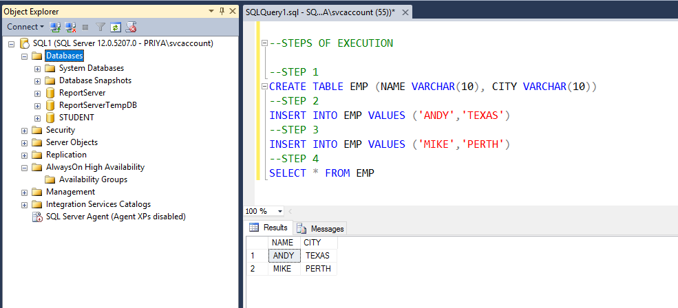This screenshot has height=308, width=678.
Task: Click the Connect Object Explorer icon
Action: coord(55,27)
